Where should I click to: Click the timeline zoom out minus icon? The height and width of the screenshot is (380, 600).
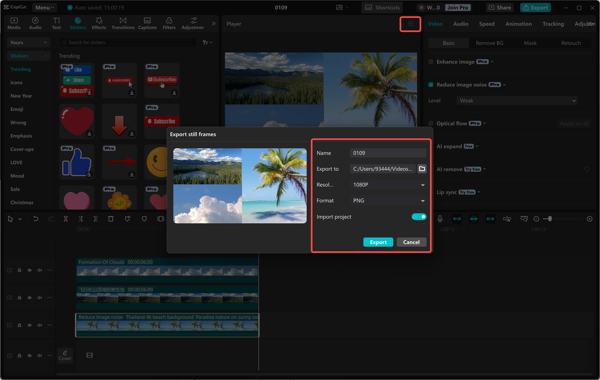pos(536,219)
